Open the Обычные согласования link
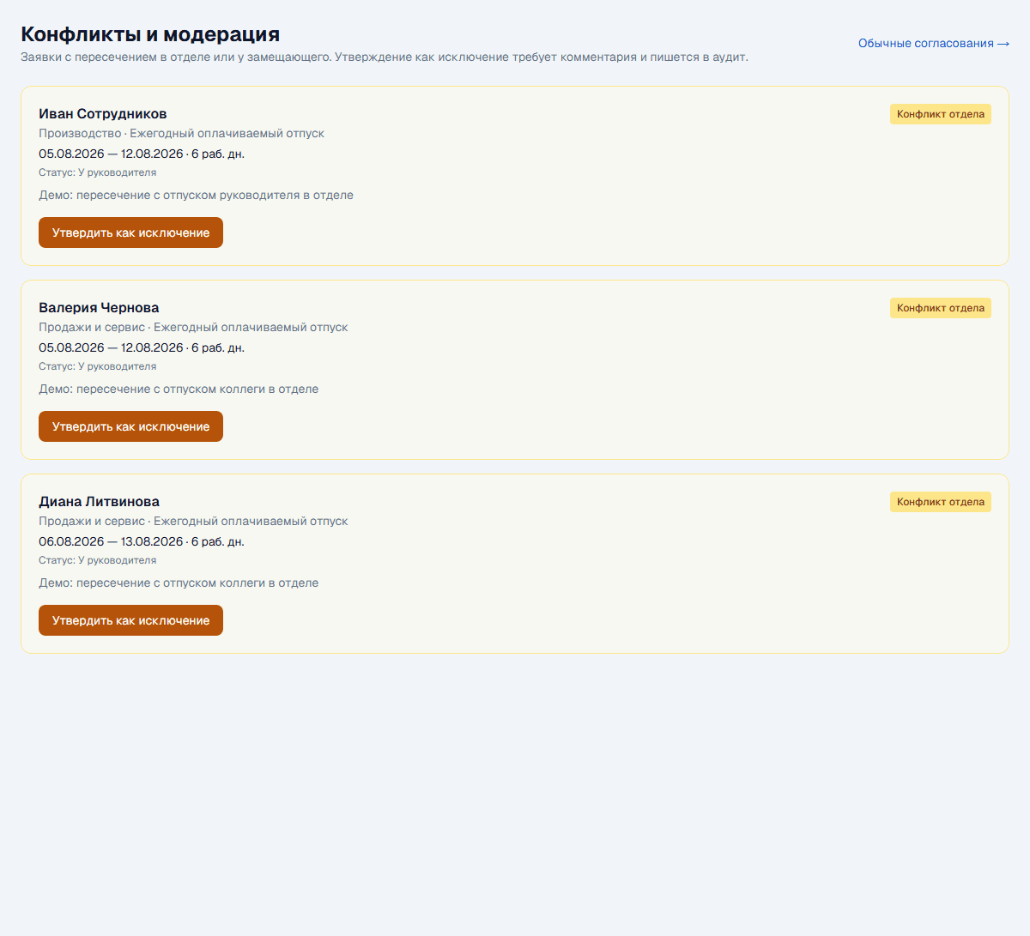The height and width of the screenshot is (936, 1030). (x=934, y=43)
